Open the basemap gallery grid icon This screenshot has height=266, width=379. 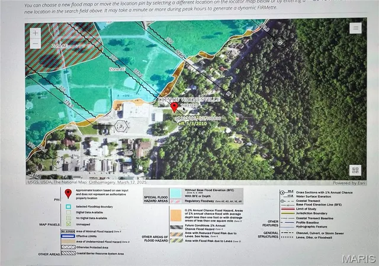(x=355, y=170)
